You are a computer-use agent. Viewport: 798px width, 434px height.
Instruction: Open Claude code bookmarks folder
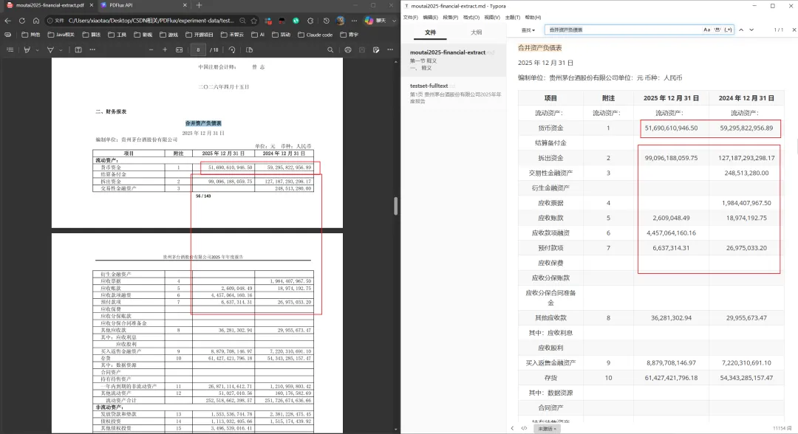(x=315, y=35)
